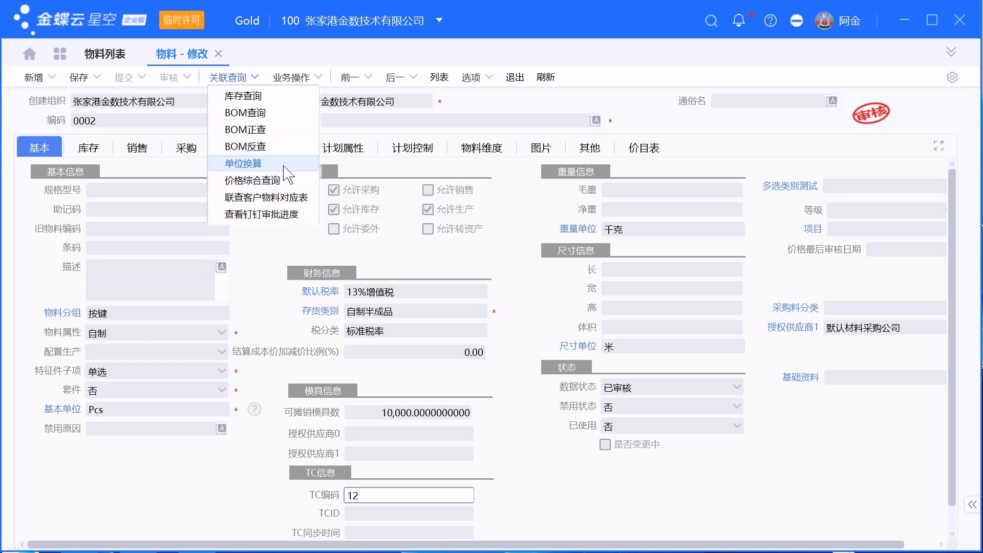
Task: Collapse the header with the double chevron
Action: [951, 52]
